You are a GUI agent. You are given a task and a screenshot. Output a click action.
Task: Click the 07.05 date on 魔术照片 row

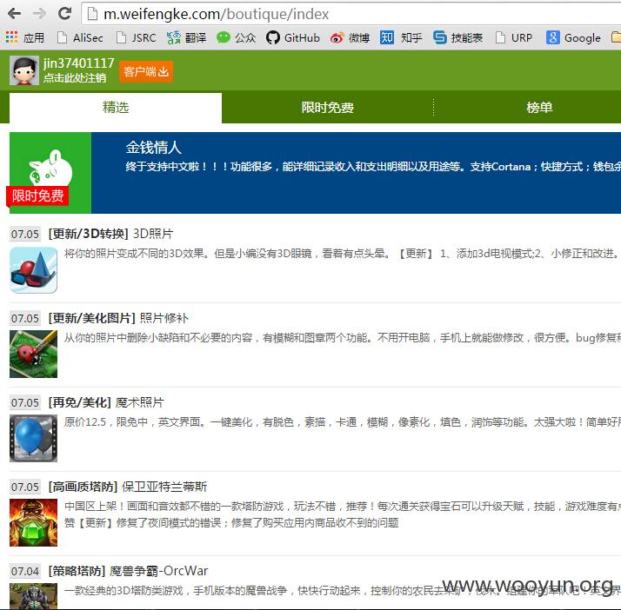tap(25, 402)
